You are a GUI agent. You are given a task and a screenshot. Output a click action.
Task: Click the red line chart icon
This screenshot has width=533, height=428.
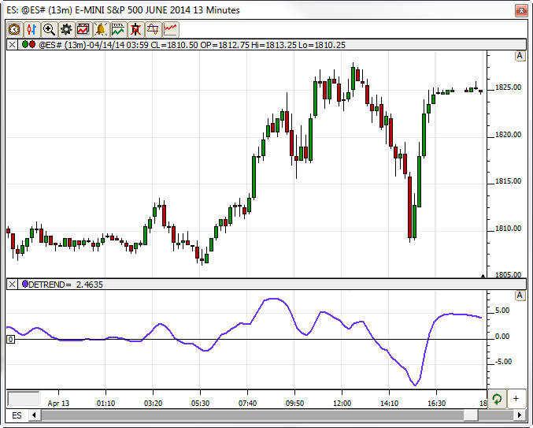click(x=170, y=30)
